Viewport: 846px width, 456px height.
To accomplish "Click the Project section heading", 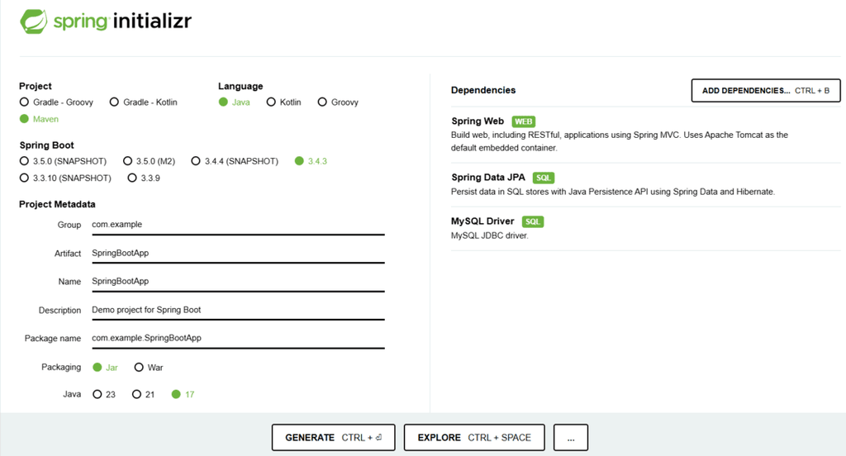I will [x=35, y=87].
